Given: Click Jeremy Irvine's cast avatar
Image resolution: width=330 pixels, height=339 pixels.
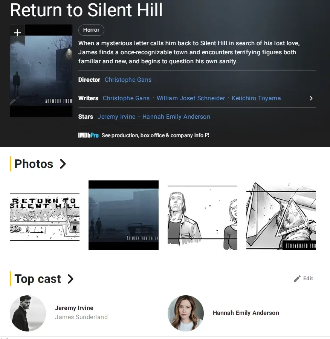Looking at the screenshot, I should pos(28,313).
